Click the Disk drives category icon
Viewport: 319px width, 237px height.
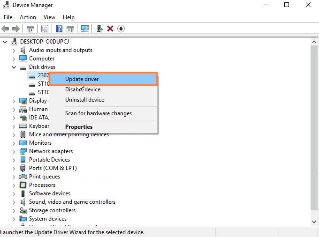click(23, 67)
